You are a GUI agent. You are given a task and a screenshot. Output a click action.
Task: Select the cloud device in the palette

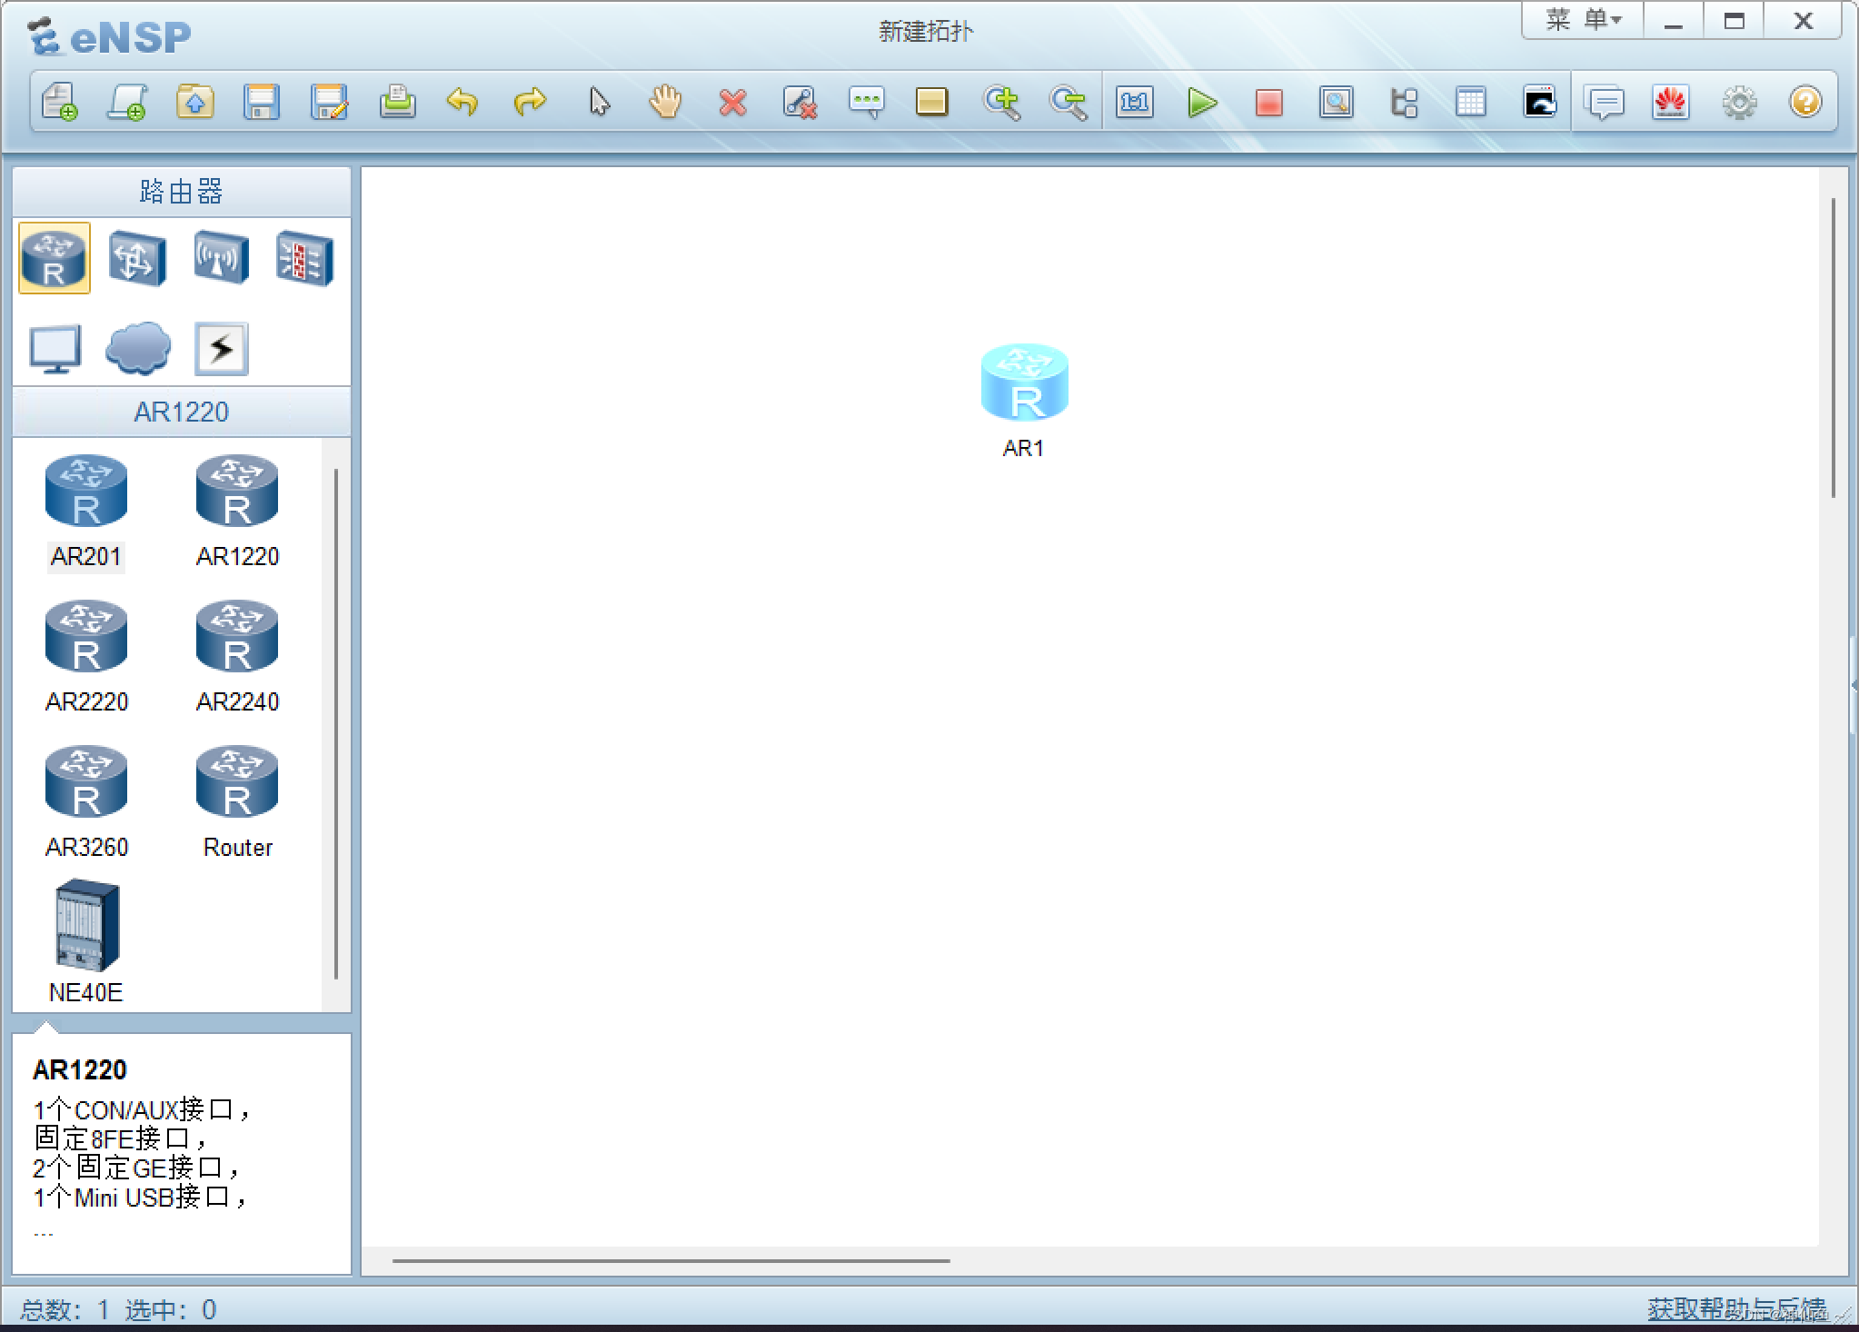coord(137,349)
